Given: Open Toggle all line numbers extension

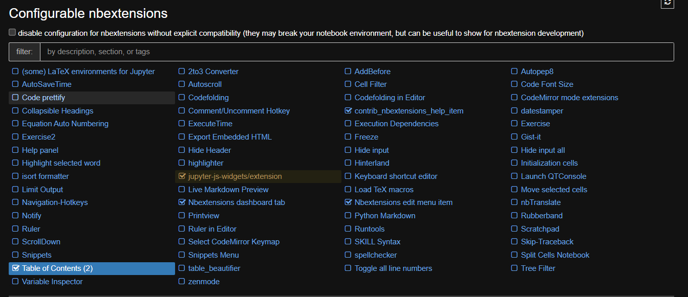Looking at the screenshot, I should (393, 268).
